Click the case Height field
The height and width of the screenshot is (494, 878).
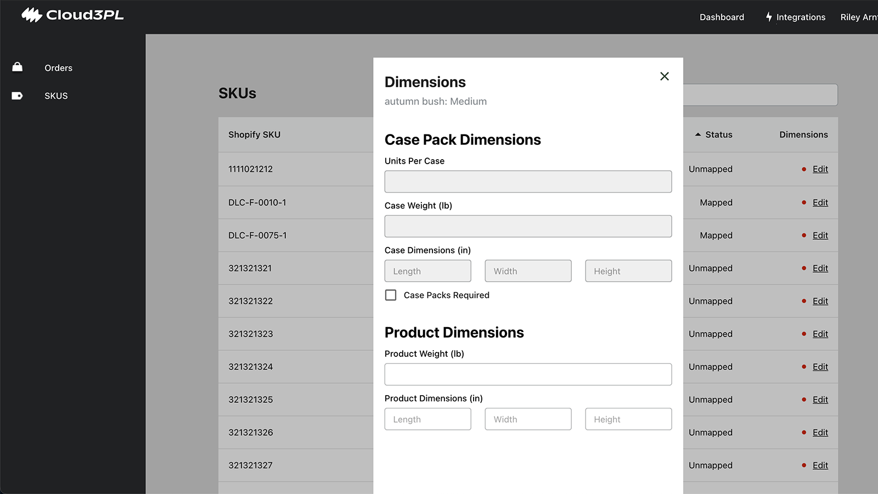pos(628,271)
